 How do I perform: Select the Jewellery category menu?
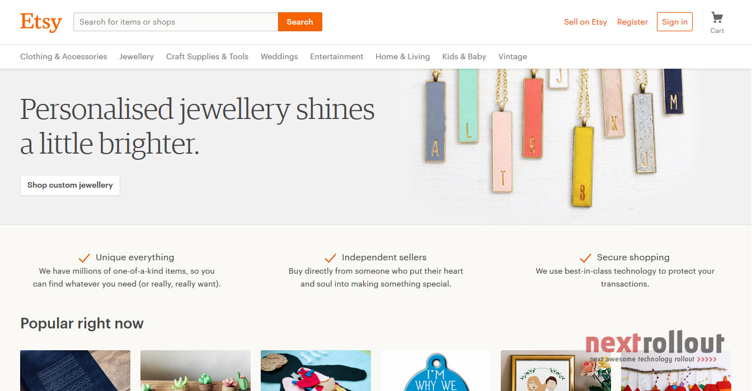pyautogui.click(x=137, y=56)
